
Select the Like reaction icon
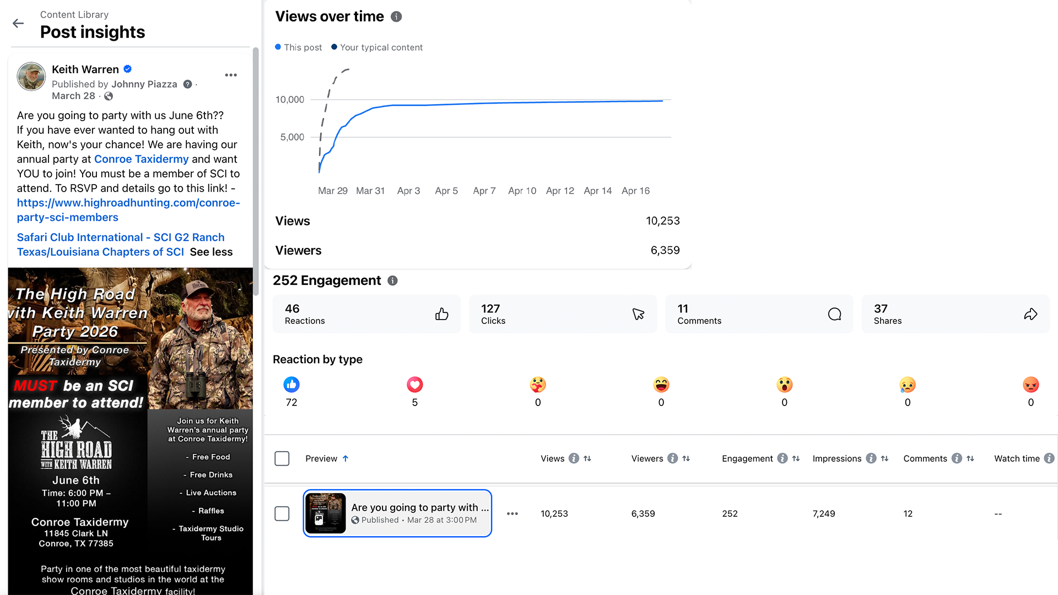click(292, 385)
